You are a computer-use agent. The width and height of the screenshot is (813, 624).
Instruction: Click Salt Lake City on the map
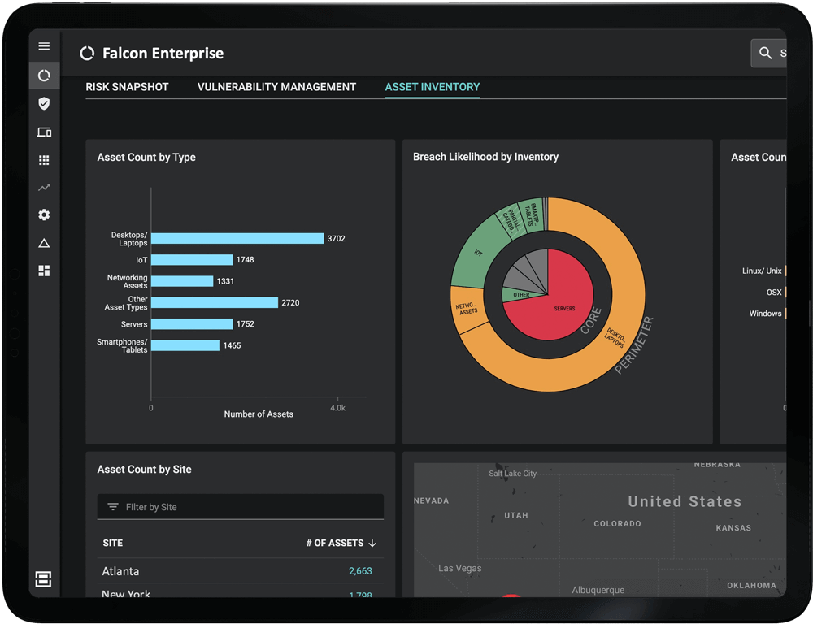click(x=512, y=473)
